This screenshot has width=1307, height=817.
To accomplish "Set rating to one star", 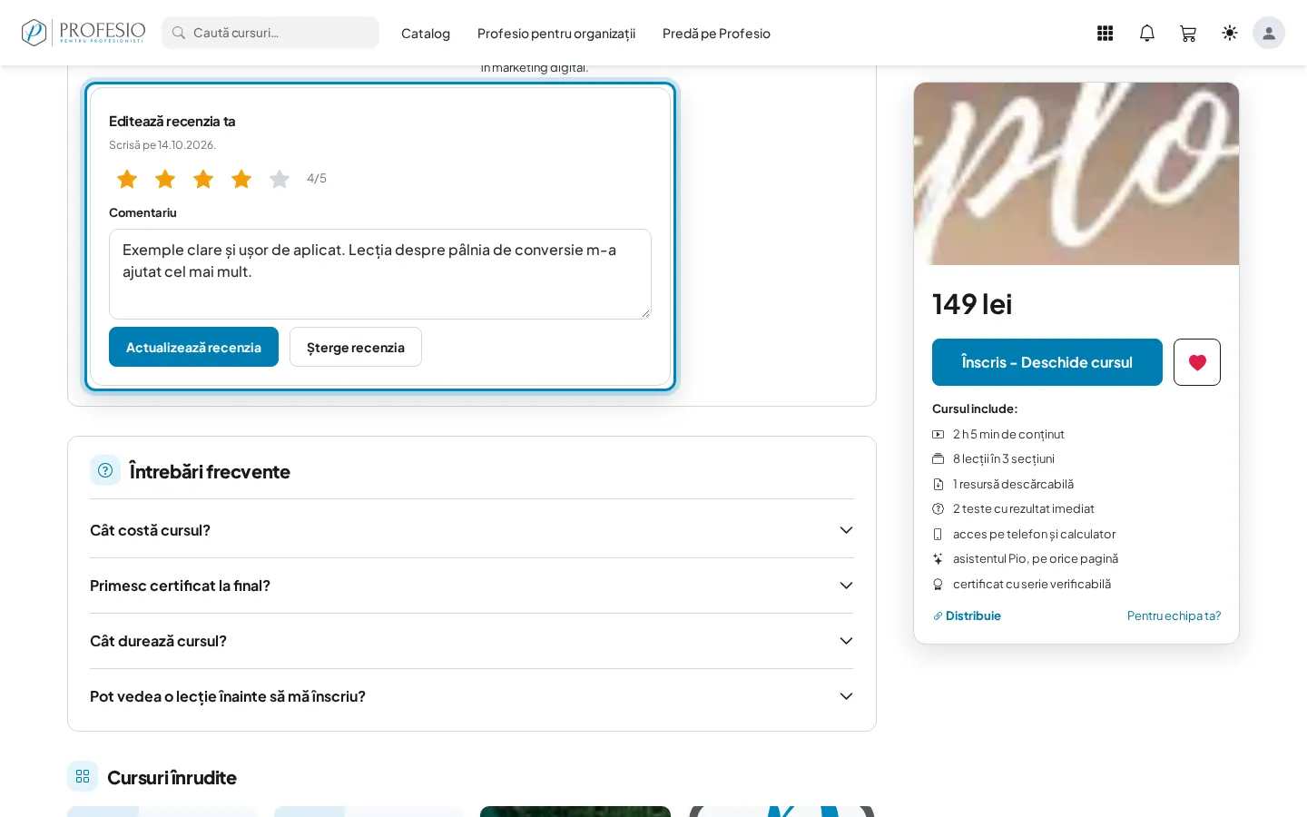I will [x=127, y=179].
